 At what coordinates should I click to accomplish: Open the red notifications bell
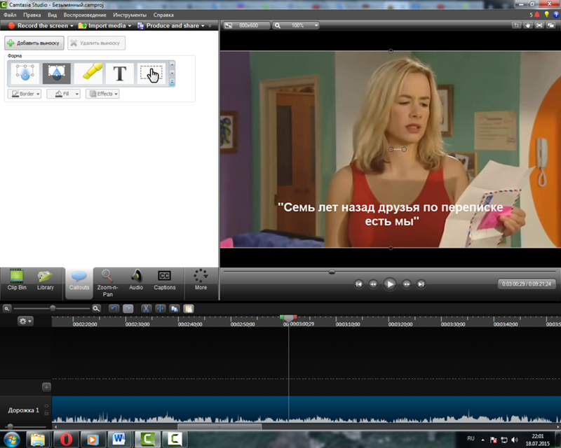click(x=536, y=15)
